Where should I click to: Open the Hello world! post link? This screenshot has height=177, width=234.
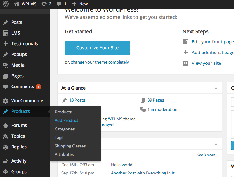pos(122,165)
